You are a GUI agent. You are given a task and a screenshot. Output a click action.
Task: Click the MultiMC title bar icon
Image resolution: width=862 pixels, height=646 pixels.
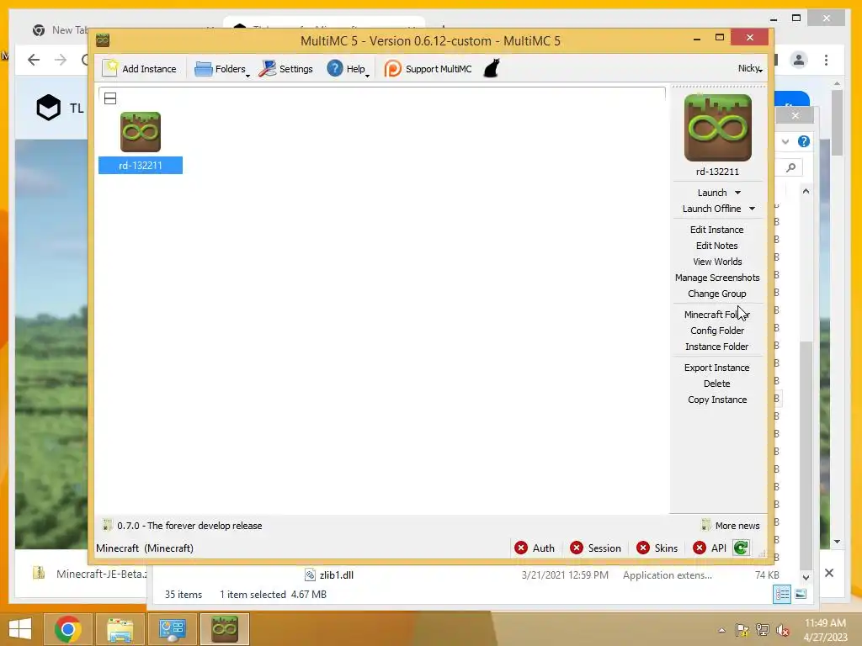(103, 40)
